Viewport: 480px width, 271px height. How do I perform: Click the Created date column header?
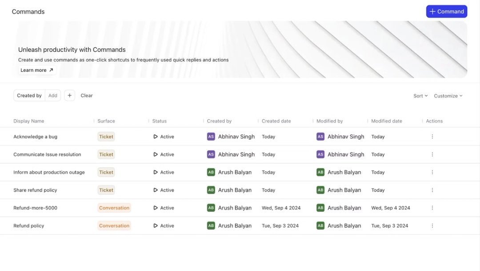(x=276, y=121)
